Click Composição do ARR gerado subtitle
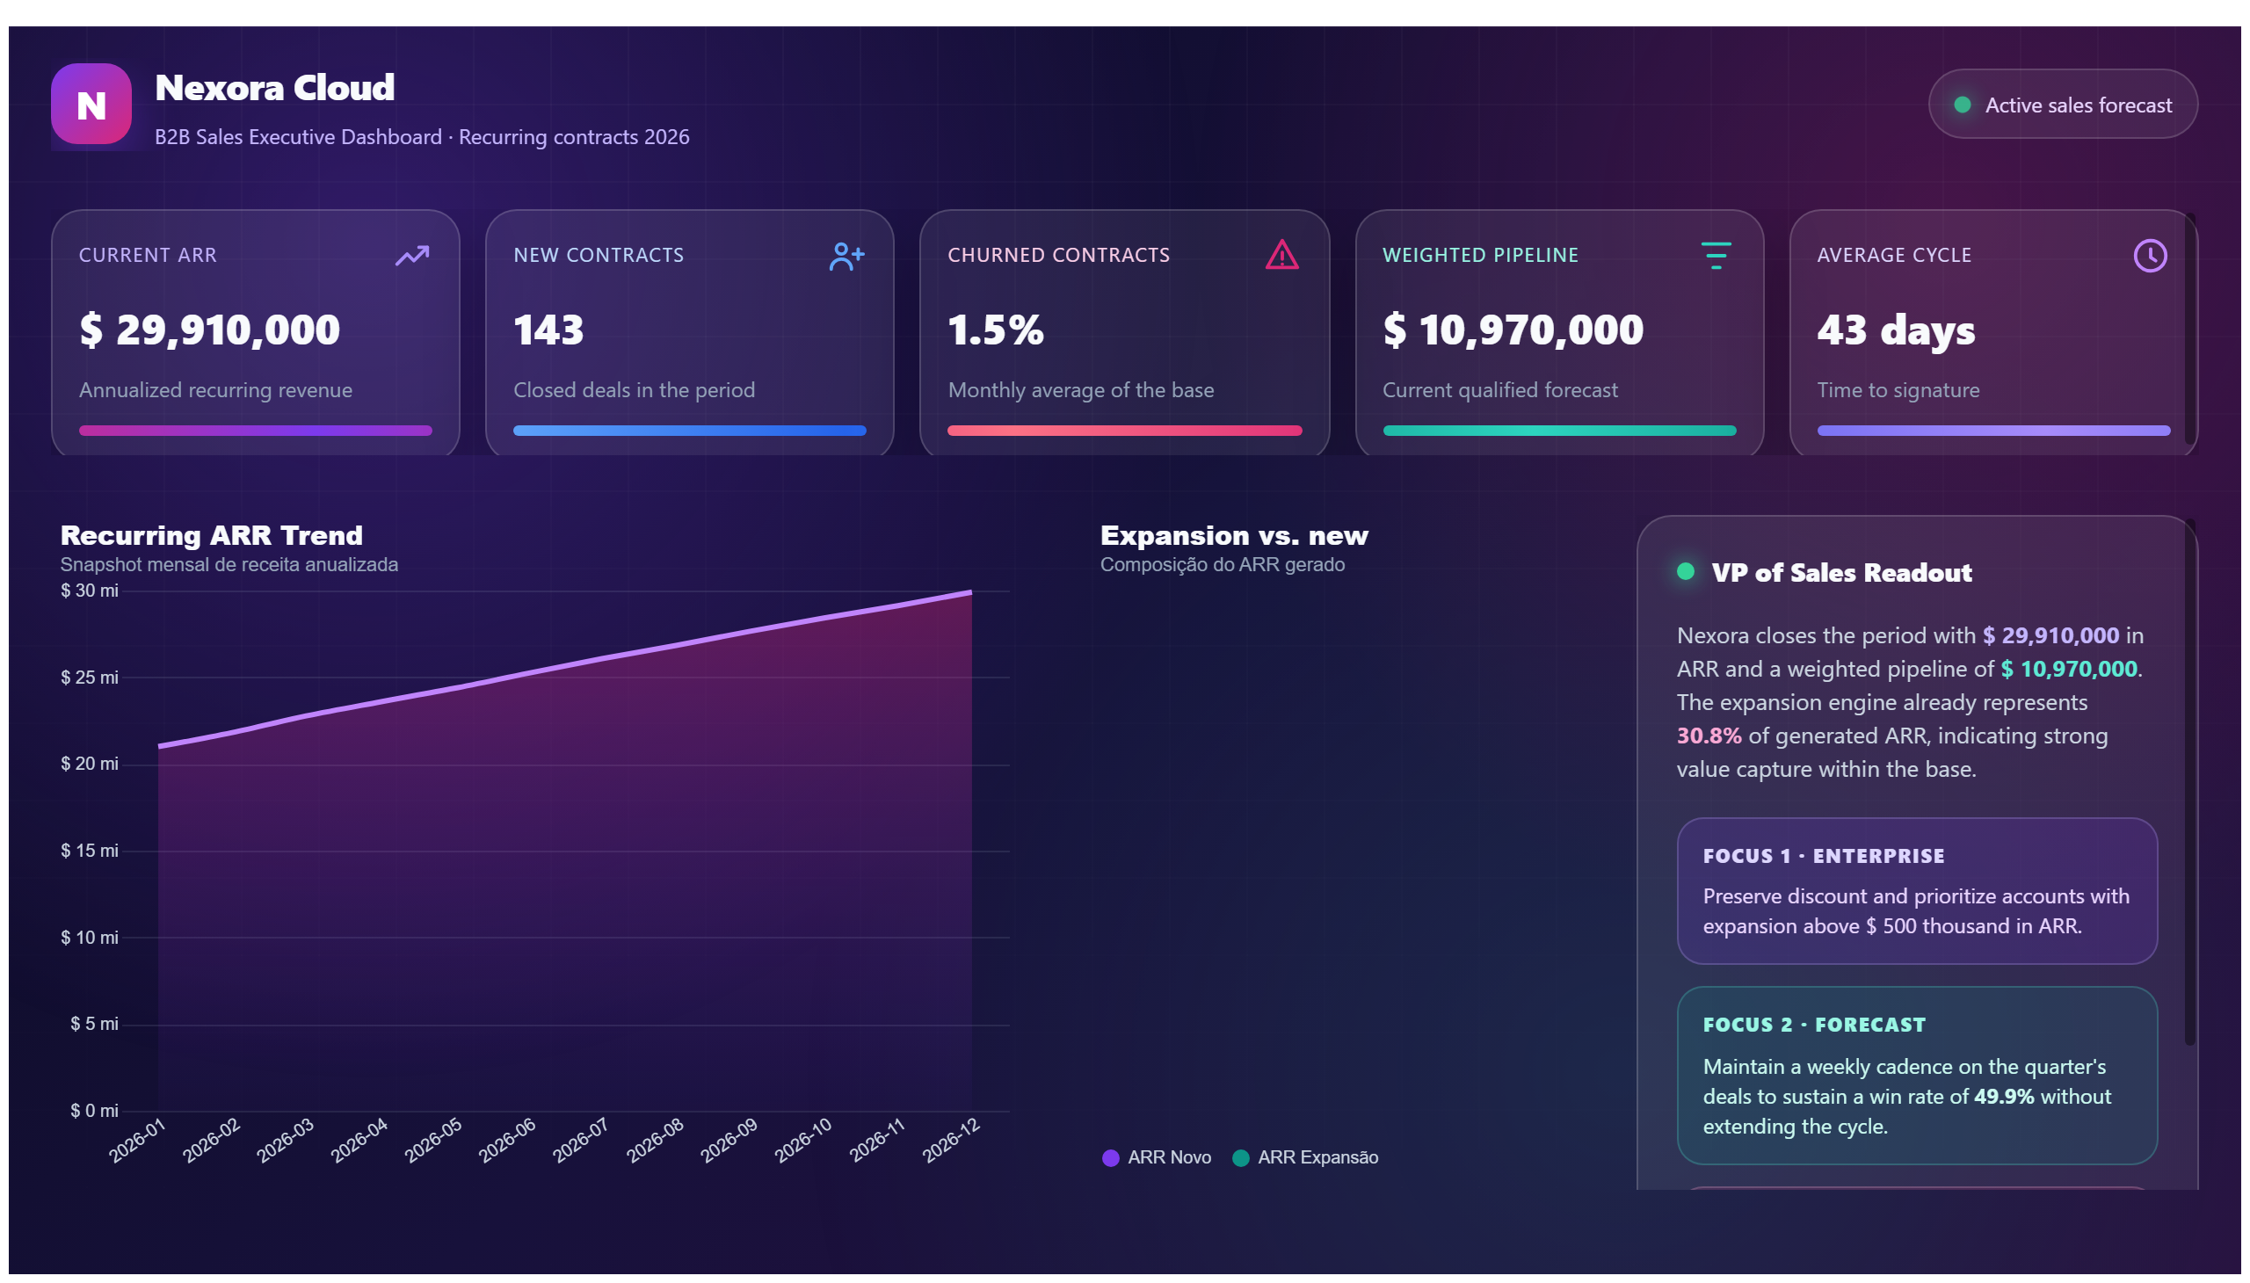Viewport: 2250px width, 1283px height. pyautogui.click(x=1223, y=564)
